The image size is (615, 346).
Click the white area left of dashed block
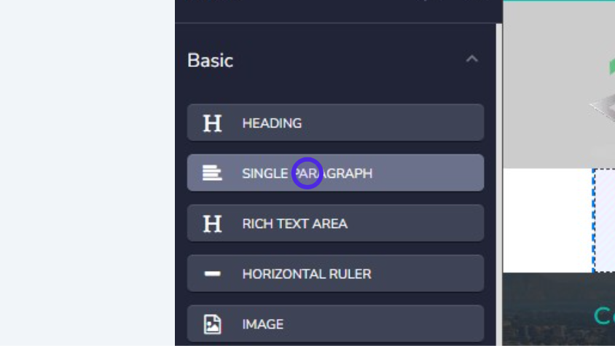point(547,220)
